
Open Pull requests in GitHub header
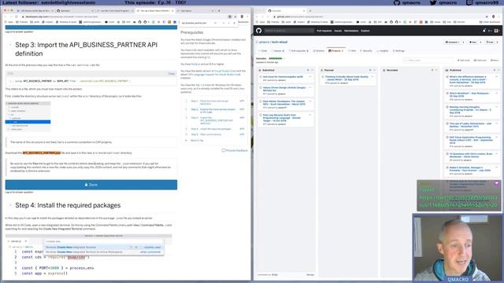[x=324, y=31]
